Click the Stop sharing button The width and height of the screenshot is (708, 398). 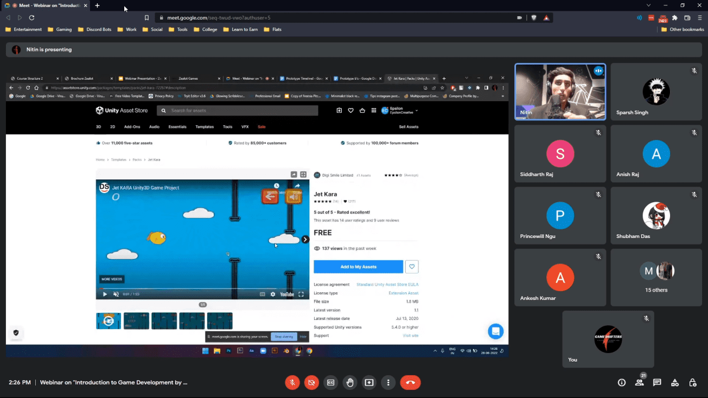[284, 337]
